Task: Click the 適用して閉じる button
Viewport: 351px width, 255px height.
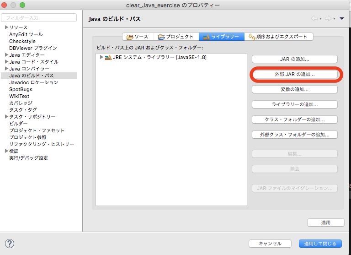Action: coord(320,244)
